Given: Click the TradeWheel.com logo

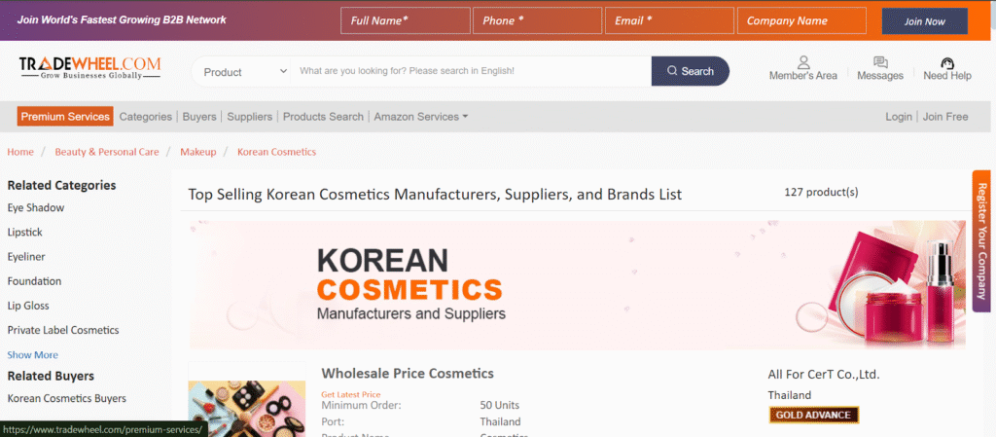Looking at the screenshot, I should tap(89, 67).
